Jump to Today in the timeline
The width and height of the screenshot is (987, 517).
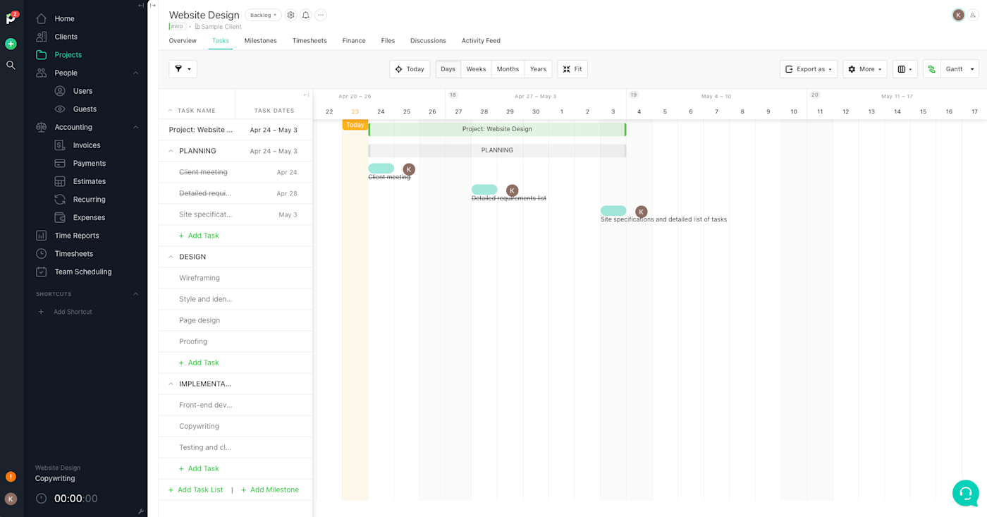pyautogui.click(x=410, y=69)
